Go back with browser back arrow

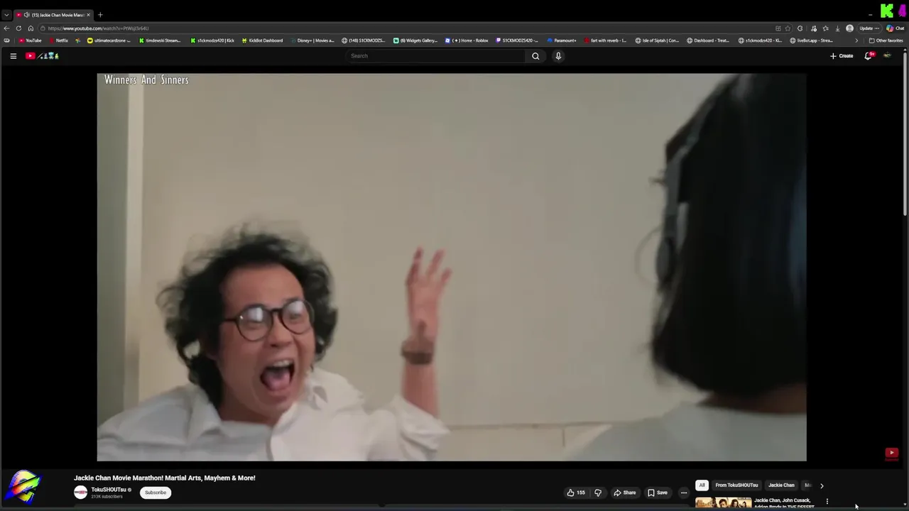6,28
